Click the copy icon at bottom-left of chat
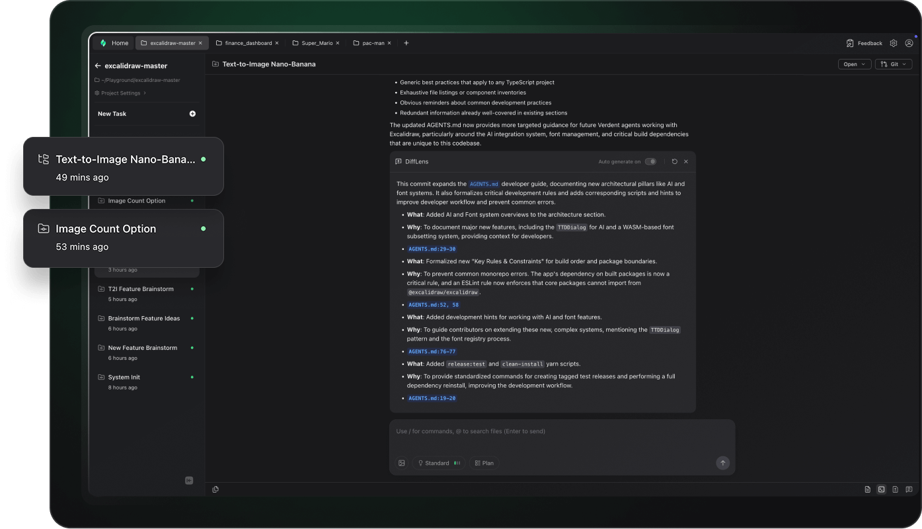This screenshot has width=922, height=529. 215,489
